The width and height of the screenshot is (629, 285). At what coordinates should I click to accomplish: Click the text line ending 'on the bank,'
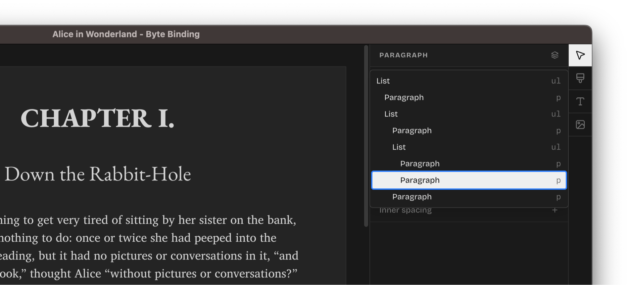coord(148,220)
